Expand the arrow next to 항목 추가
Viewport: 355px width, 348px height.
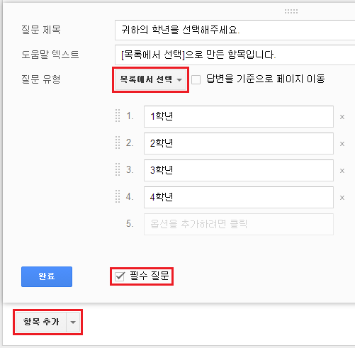click(x=73, y=322)
